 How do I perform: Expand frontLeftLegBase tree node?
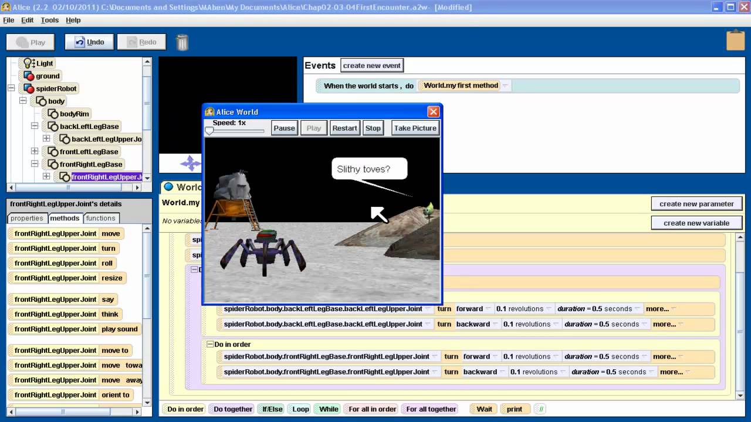(35, 151)
